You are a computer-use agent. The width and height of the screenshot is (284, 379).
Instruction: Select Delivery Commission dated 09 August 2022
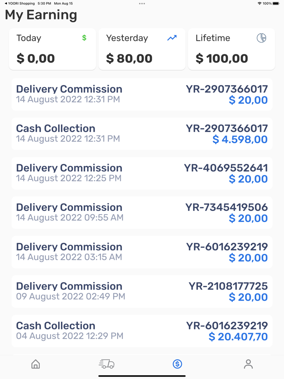click(x=142, y=291)
